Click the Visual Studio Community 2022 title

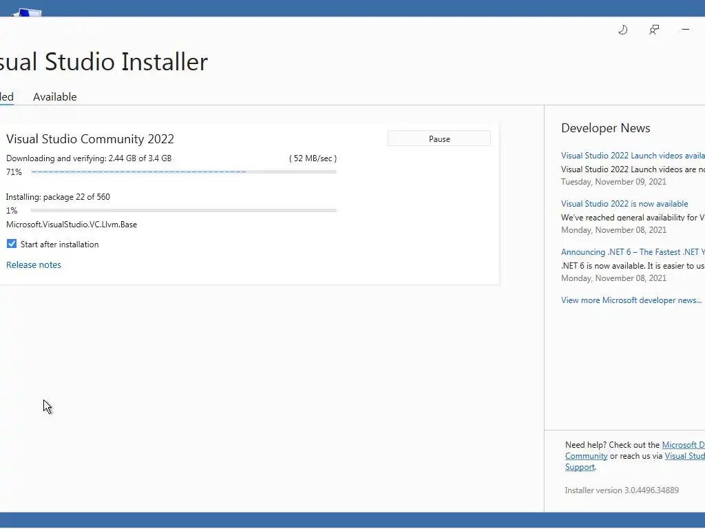90,139
